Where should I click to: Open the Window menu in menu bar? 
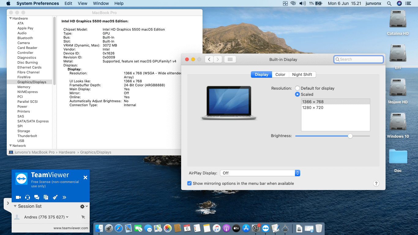pos(101,3)
